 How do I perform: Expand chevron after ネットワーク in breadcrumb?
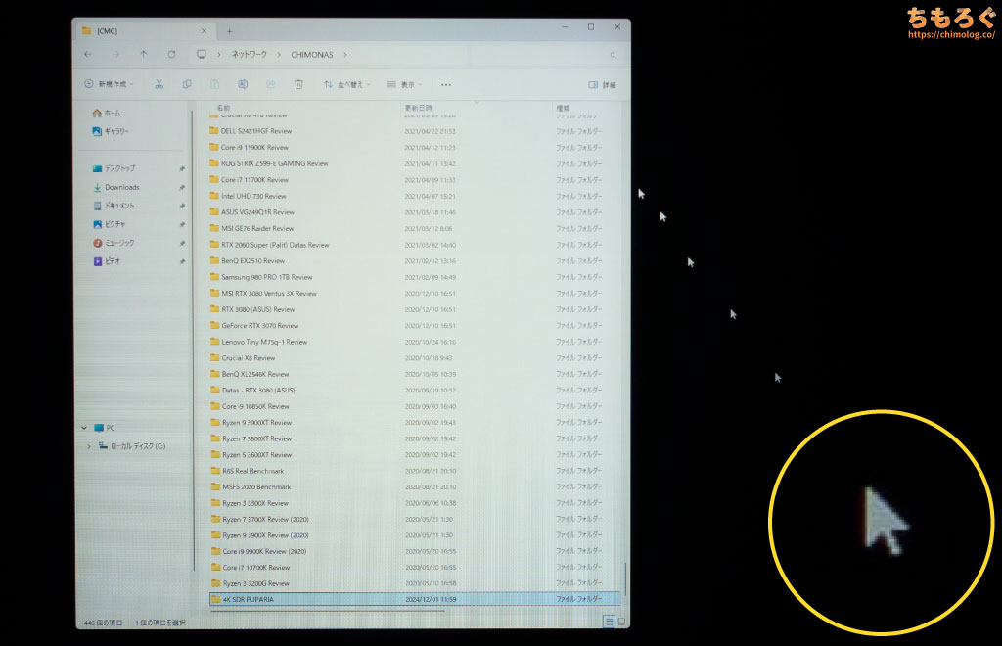279,55
